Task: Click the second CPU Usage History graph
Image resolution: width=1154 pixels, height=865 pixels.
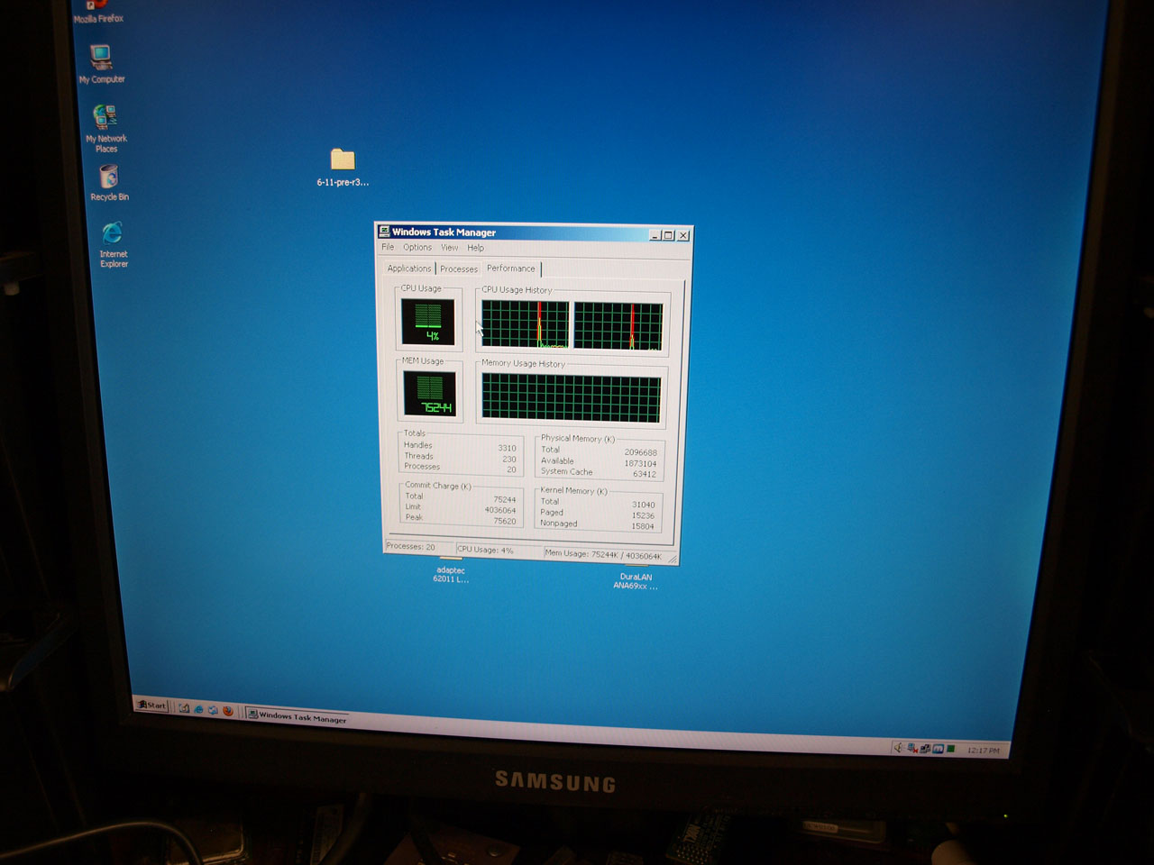Action: [x=618, y=326]
